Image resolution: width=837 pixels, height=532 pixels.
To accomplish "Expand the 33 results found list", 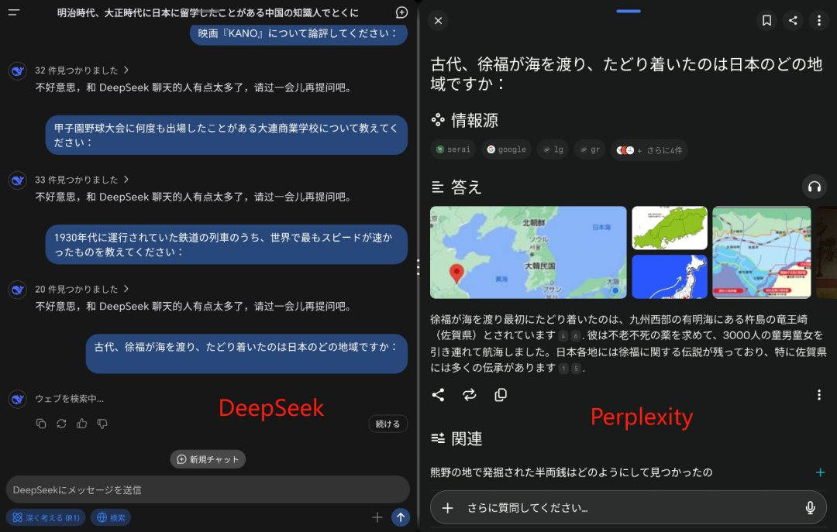I will (81, 180).
